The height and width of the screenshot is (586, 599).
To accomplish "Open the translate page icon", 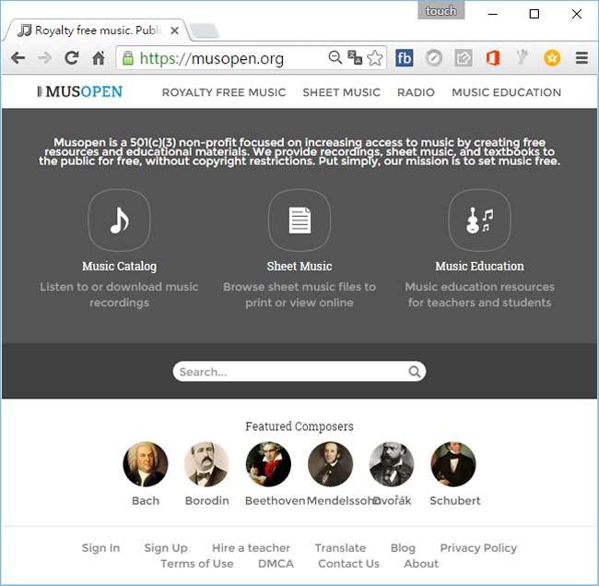I will coord(355,58).
